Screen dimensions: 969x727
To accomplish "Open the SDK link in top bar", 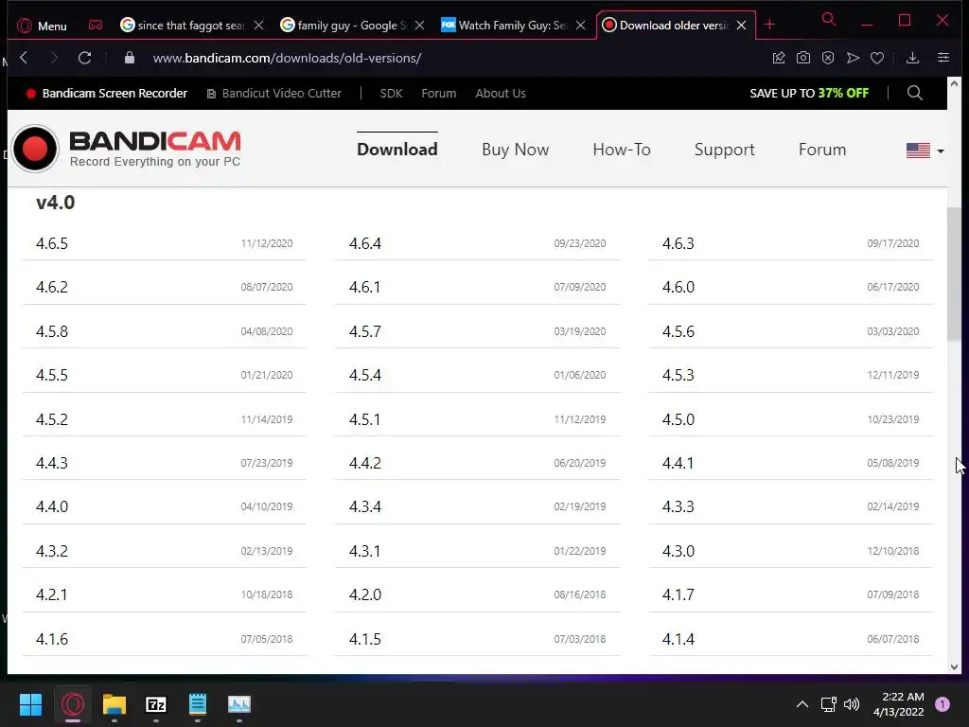I will coord(391,94).
